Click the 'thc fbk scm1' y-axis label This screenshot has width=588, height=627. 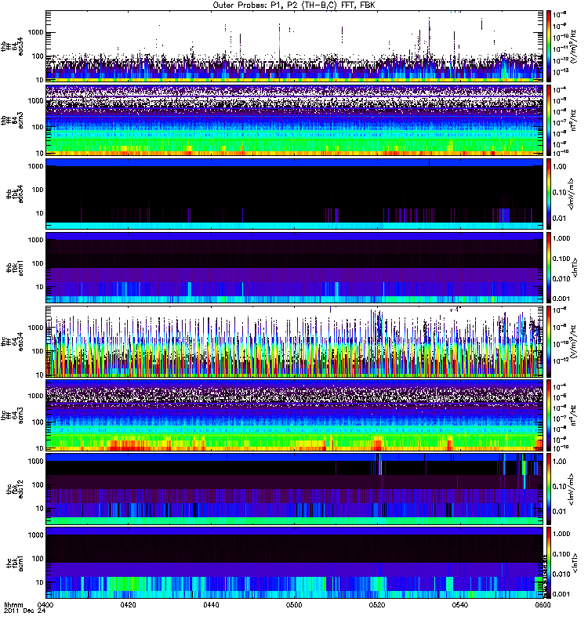[15, 563]
